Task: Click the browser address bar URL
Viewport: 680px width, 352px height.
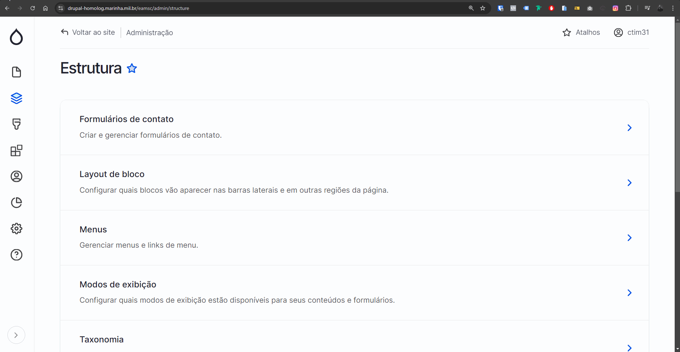Action: pos(128,8)
